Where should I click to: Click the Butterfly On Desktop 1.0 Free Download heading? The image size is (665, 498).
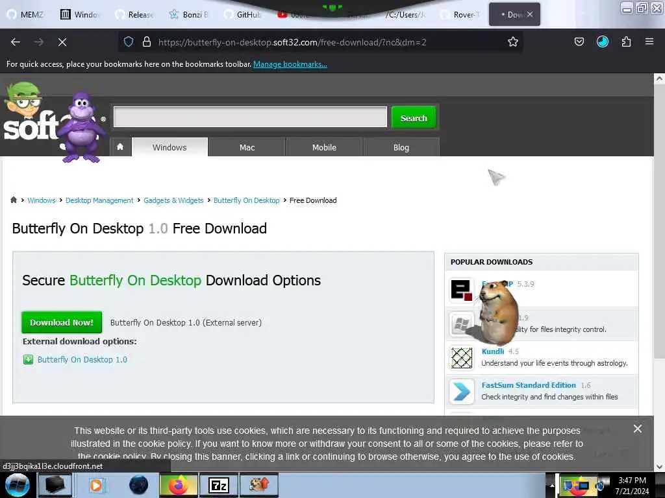pos(140,228)
